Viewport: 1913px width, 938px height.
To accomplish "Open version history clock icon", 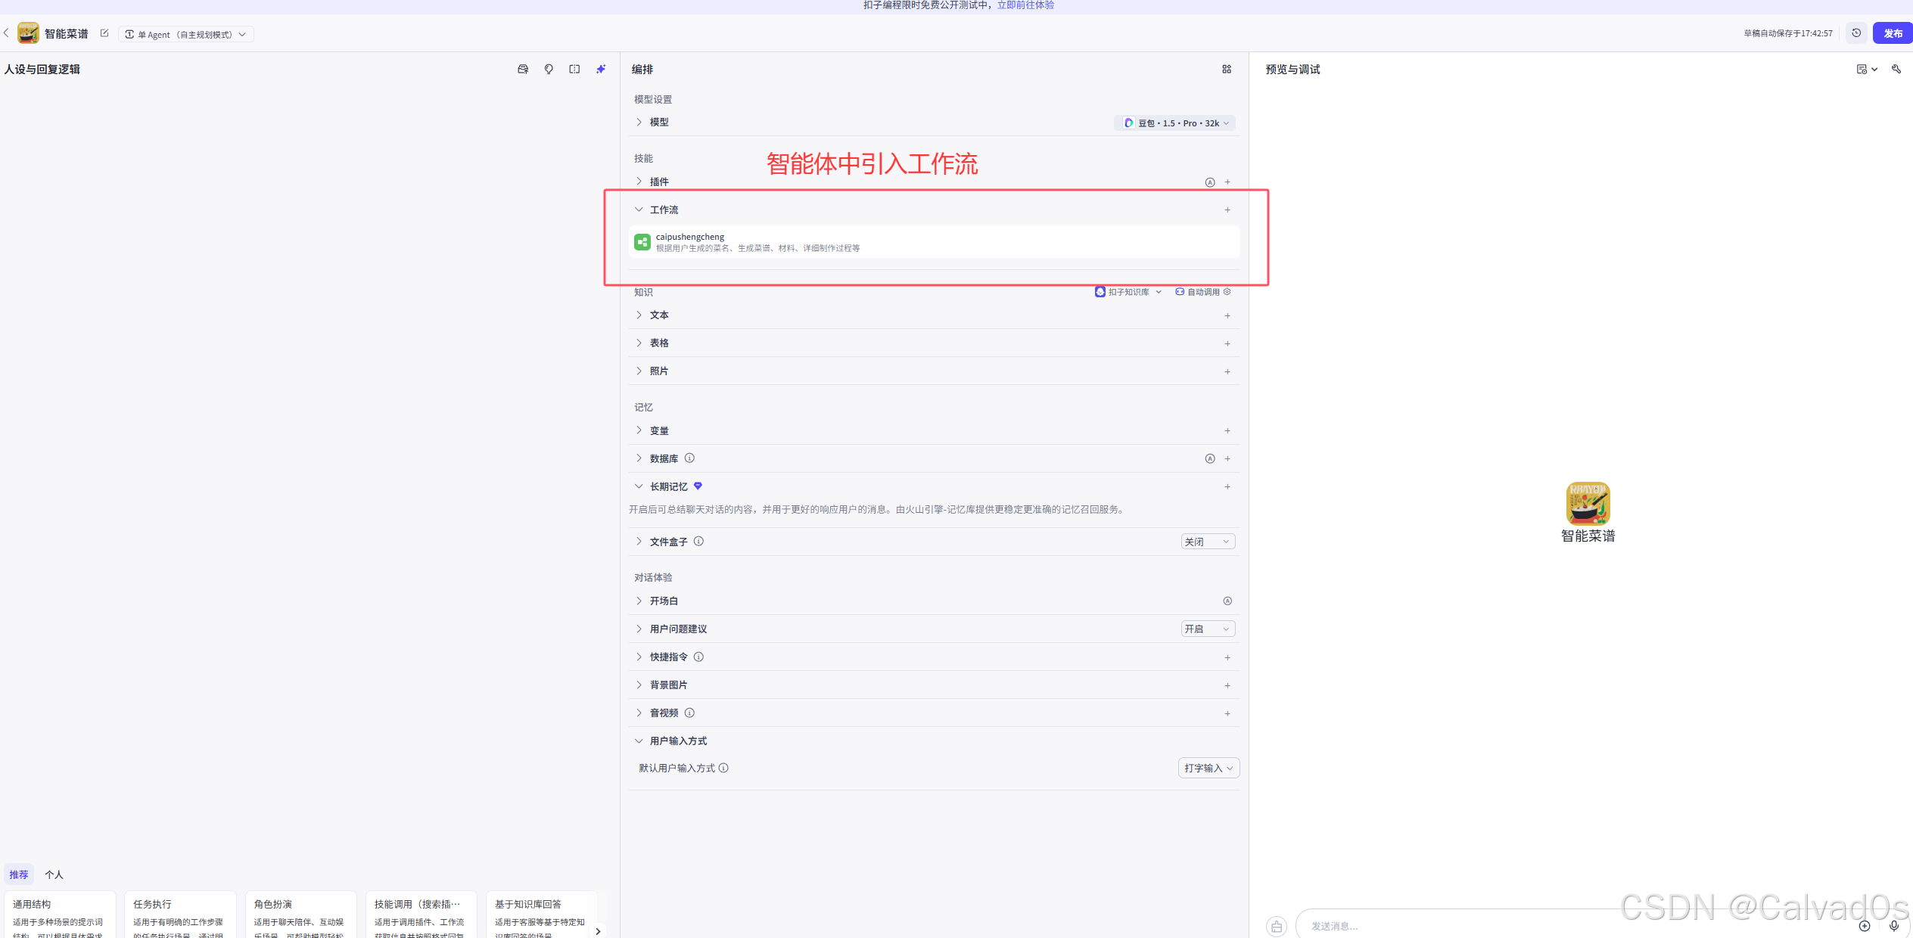I will pos(1856,33).
